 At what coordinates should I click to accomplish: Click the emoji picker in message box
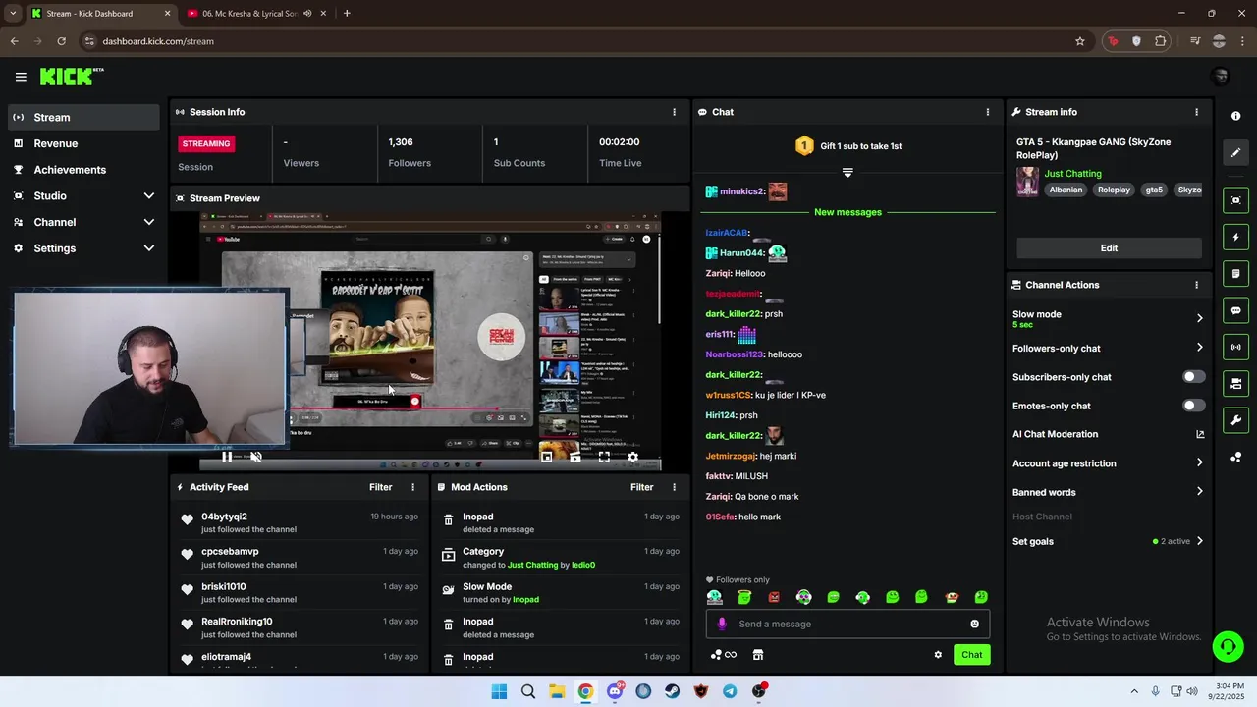pos(974,624)
